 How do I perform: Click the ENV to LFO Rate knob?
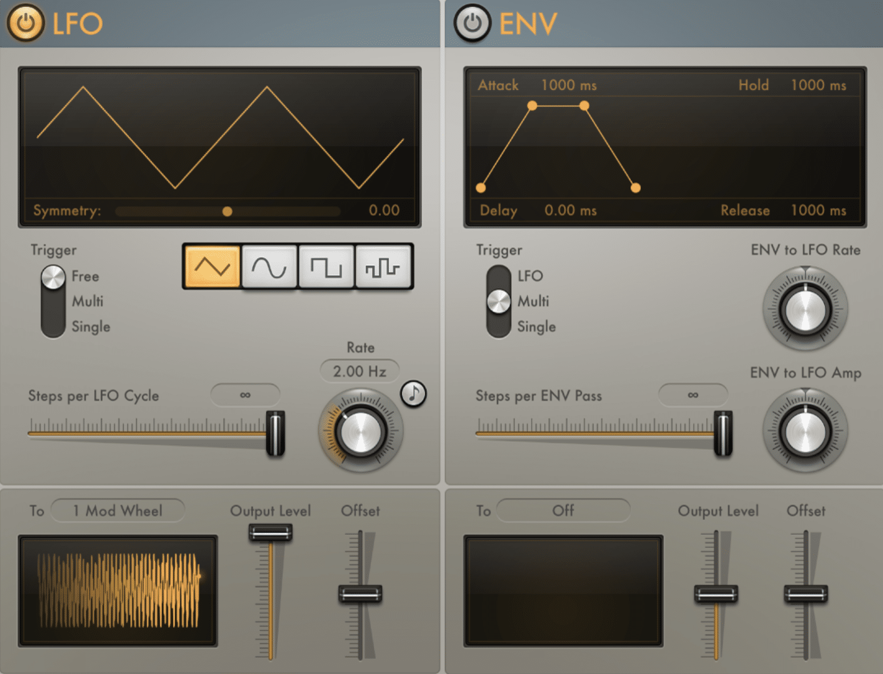[805, 309]
